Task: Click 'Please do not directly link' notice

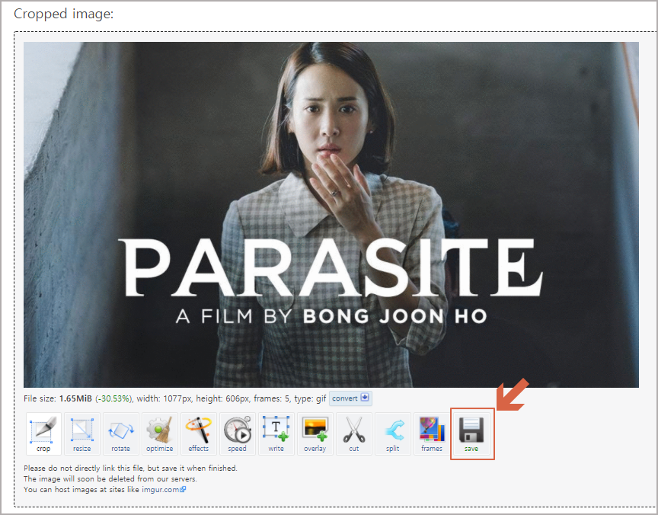Action: (x=130, y=468)
